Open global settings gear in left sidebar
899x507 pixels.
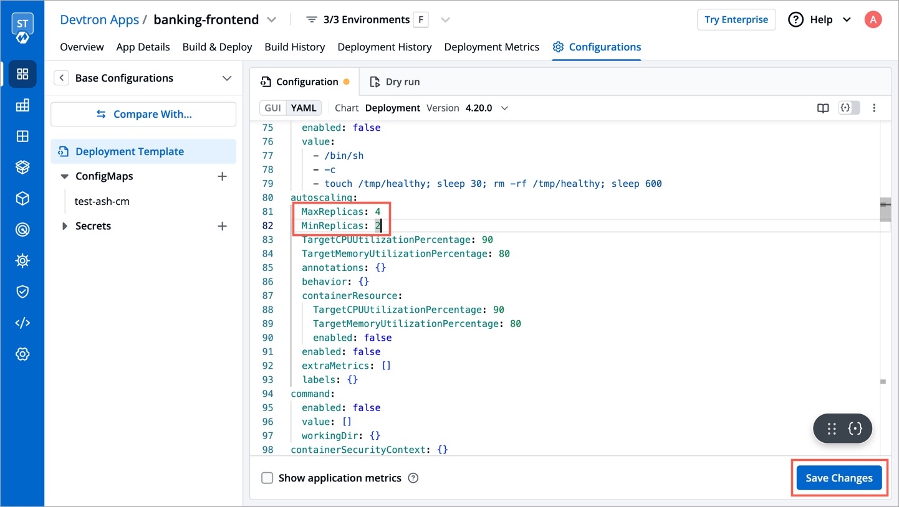tap(22, 354)
